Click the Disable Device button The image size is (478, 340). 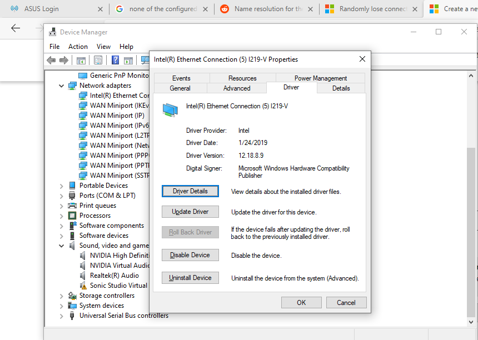pos(190,255)
